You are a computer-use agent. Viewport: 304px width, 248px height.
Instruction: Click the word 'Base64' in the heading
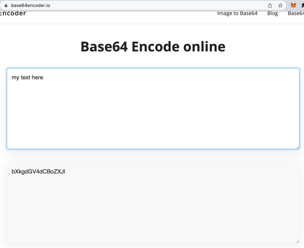click(x=104, y=47)
